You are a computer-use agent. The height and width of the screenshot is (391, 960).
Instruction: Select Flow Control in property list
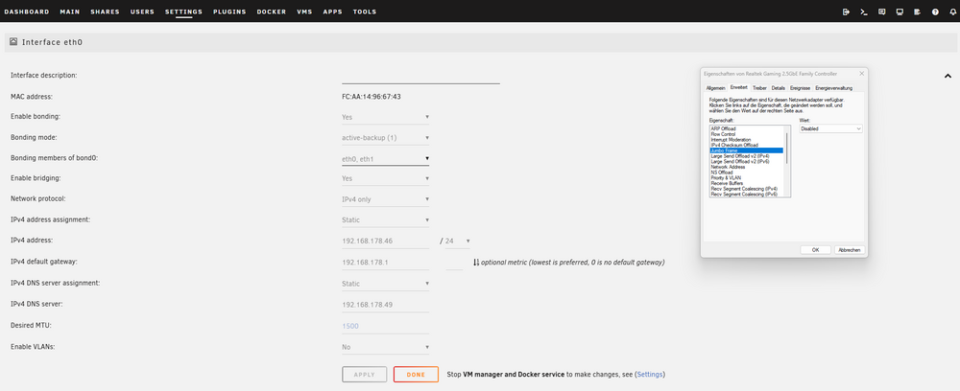(x=746, y=134)
